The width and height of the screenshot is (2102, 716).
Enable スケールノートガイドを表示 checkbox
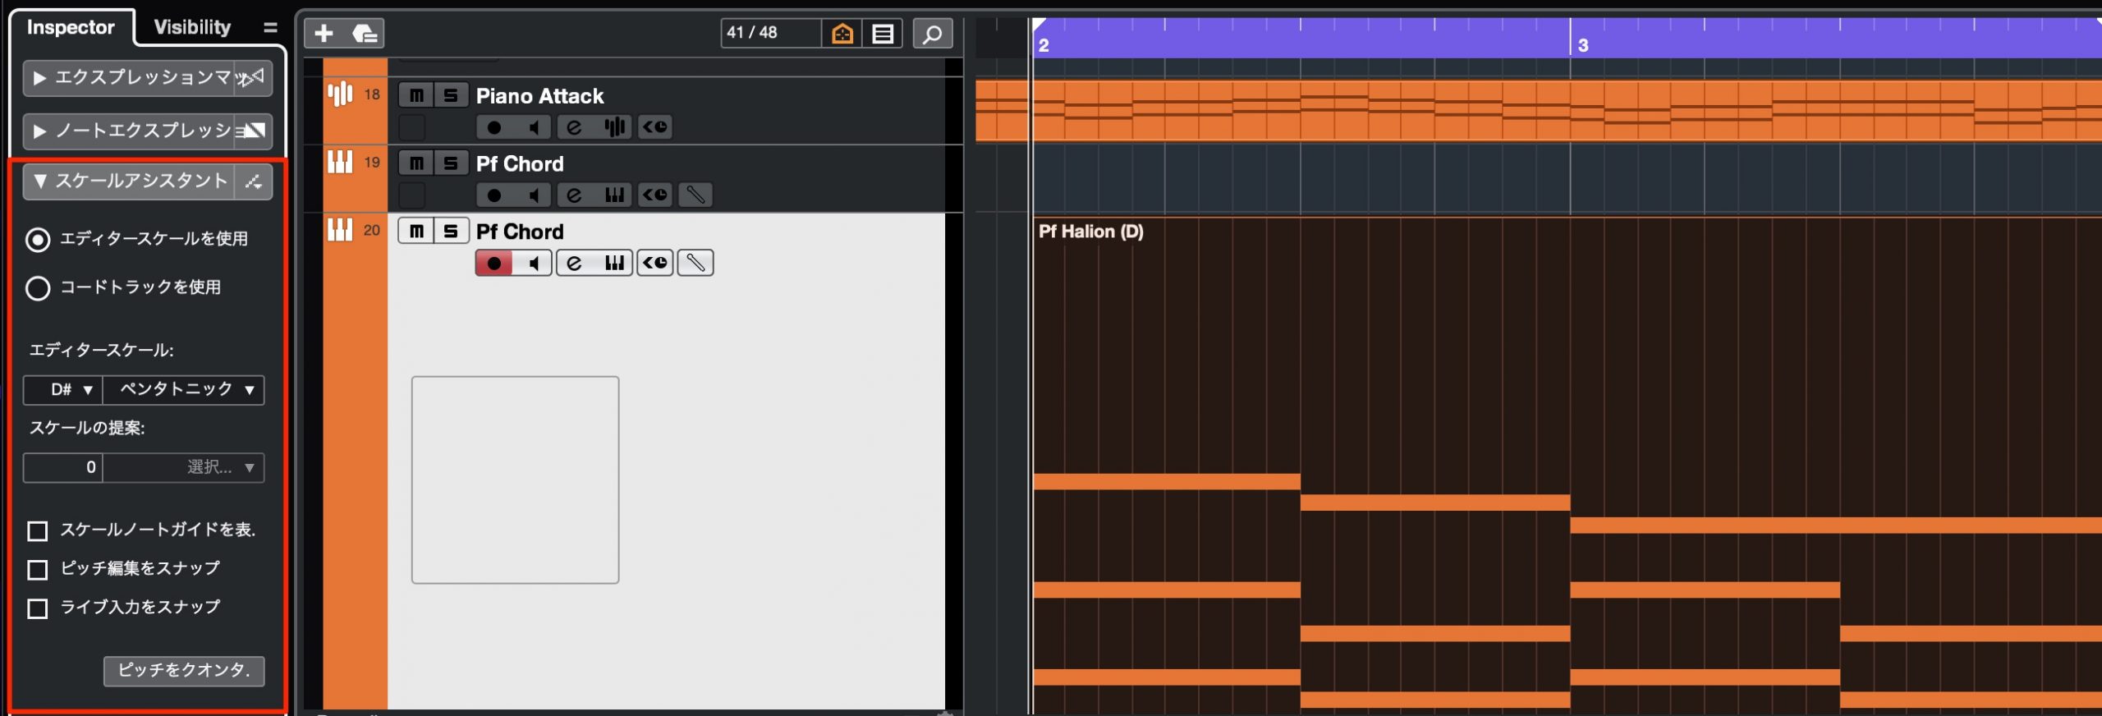(x=37, y=531)
